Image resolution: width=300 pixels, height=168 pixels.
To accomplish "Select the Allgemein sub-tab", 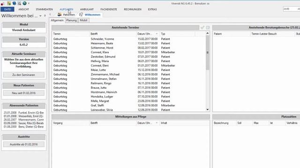I will point(57,20).
